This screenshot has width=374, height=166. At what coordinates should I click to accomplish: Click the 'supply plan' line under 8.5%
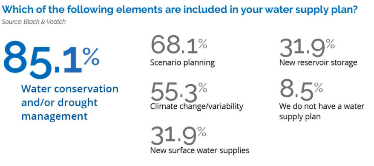[x=300, y=117]
